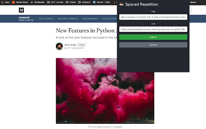206x129 pixels.
Task: Switch to the Machine Learning section
Action: (68, 19)
